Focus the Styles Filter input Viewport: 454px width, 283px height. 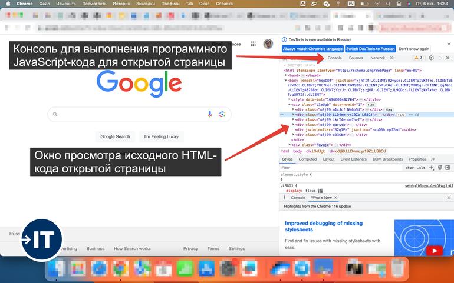pos(341,168)
